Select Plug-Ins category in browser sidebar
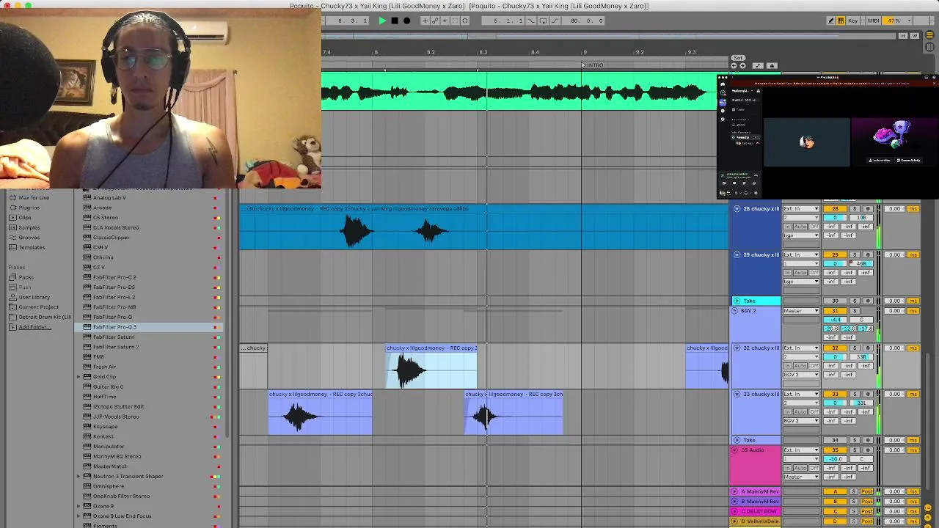939x528 pixels. pos(29,208)
